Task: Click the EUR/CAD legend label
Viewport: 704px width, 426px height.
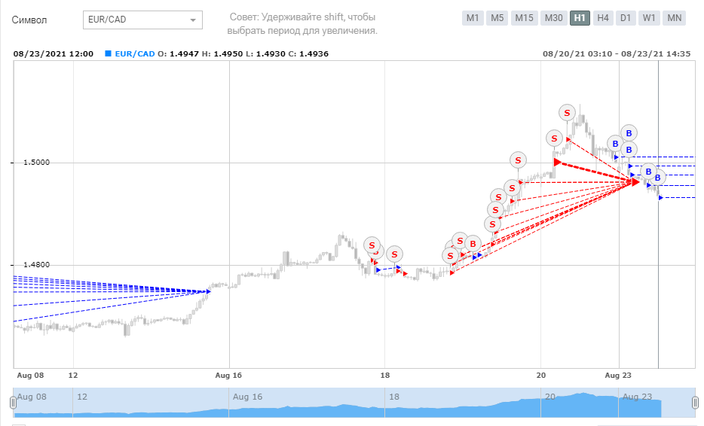Action: pyautogui.click(x=135, y=53)
